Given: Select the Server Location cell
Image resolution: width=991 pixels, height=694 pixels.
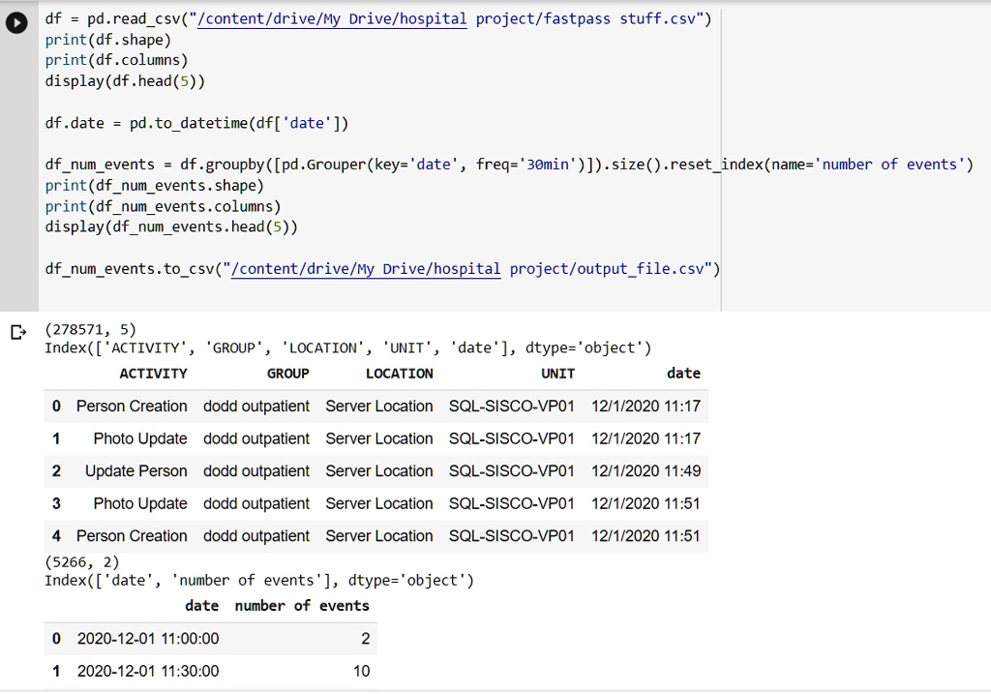Looking at the screenshot, I should (x=379, y=406).
